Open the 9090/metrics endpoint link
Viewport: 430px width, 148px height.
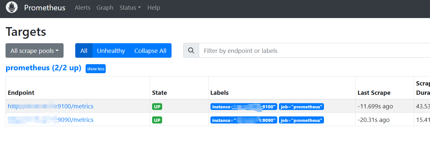51,120
